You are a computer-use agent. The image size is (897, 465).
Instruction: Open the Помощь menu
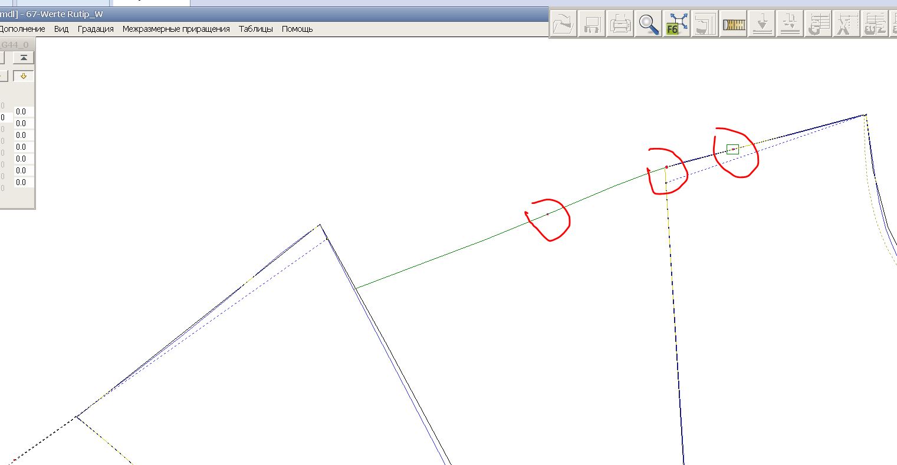[x=297, y=29]
